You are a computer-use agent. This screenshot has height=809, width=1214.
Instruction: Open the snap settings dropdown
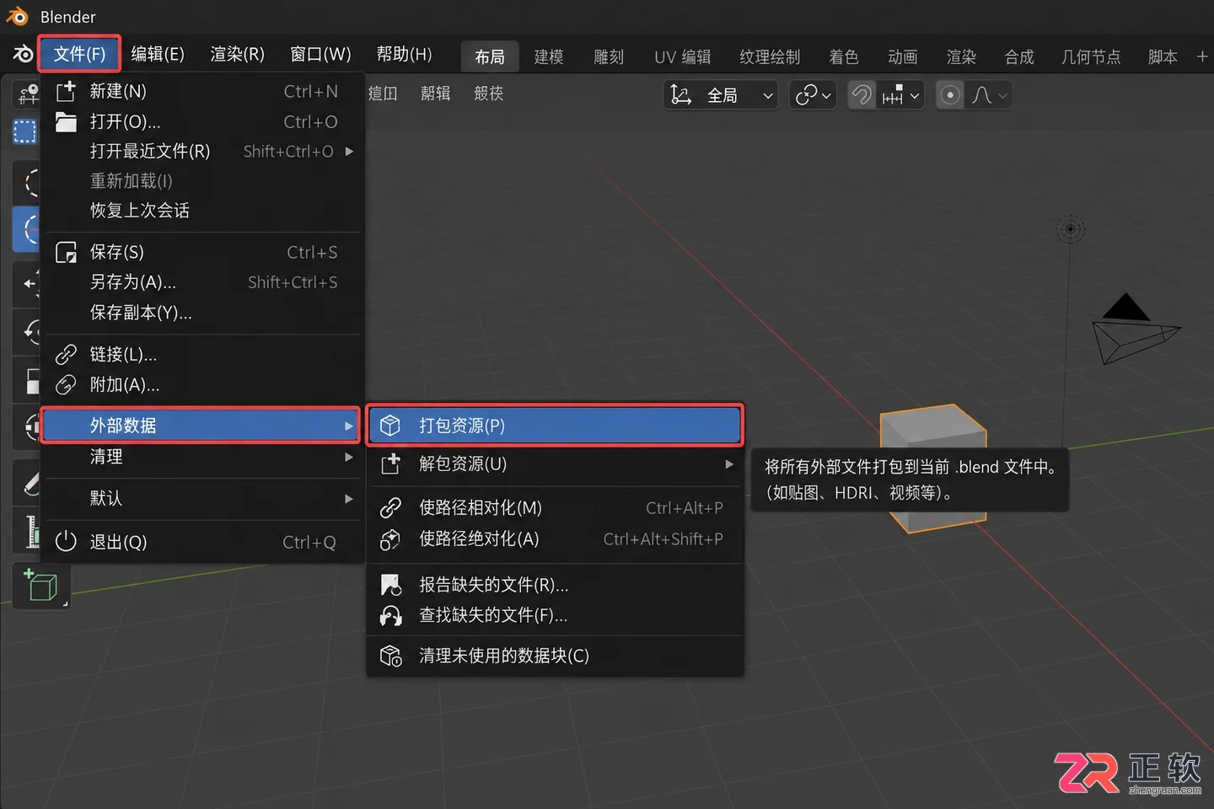900,95
